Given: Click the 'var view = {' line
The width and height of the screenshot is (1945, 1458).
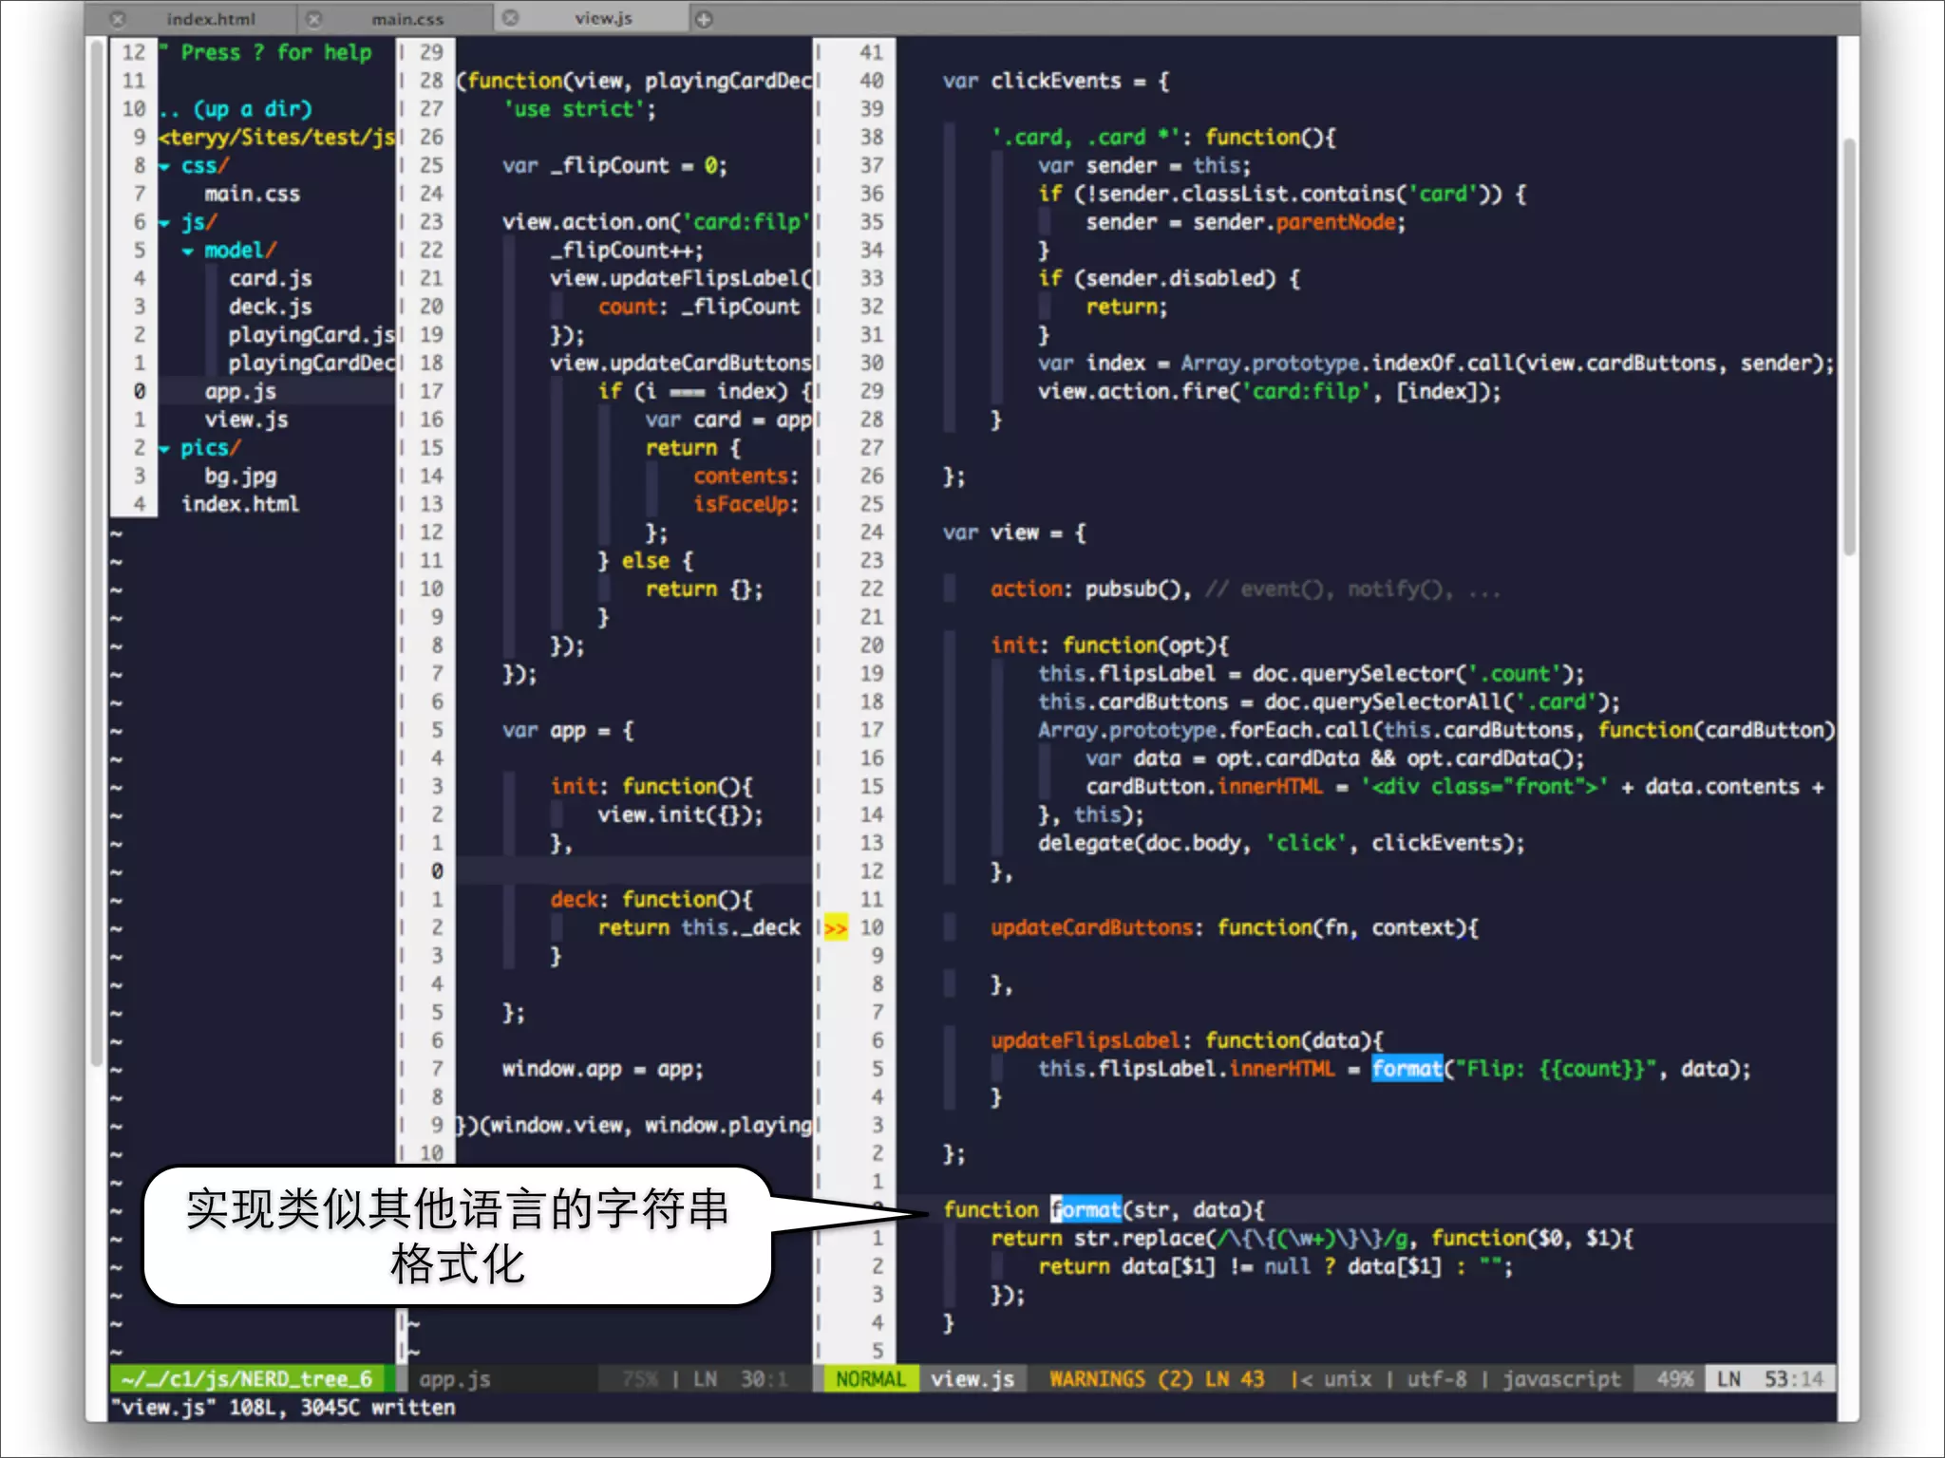Looking at the screenshot, I should (x=1014, y=533).
